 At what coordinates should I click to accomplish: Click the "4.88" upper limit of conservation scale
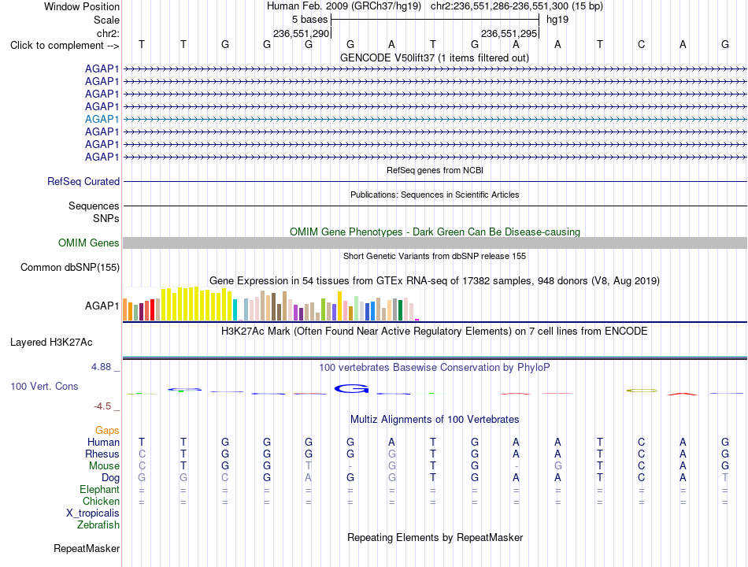click(101, 366)
